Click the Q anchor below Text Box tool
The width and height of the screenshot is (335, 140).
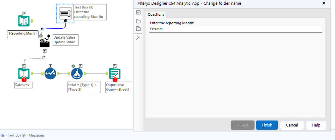[65, 21]
